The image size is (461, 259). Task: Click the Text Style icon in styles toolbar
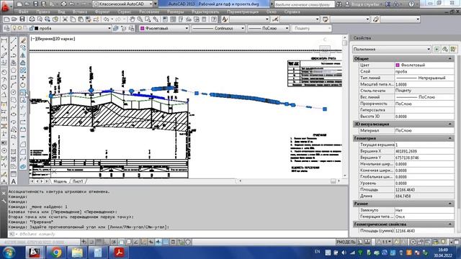[x=225, y=19]
